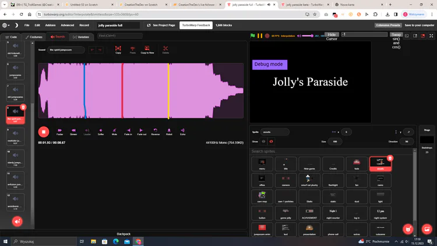The image size is (437, 246).
Task: Apply the Mute sound effect
Action: (x=114, y=132)
